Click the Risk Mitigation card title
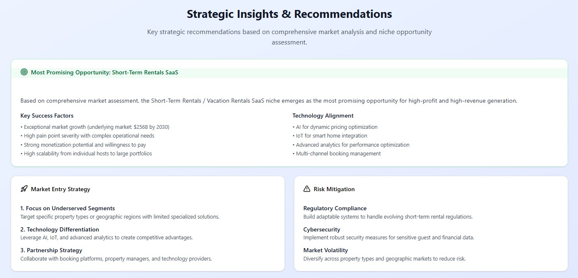The image size is (578, 278). click(x=334, y=189)
